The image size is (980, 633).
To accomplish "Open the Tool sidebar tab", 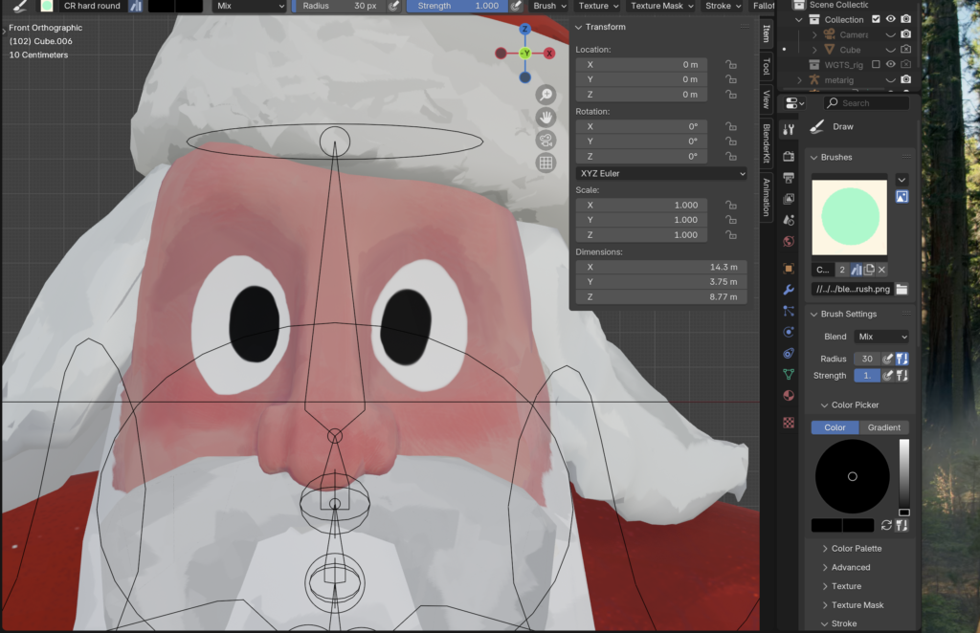I will [x=767, y=66].
